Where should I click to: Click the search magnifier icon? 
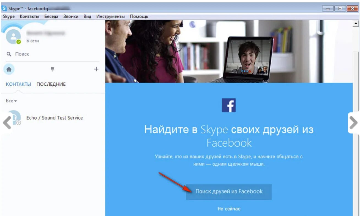point(9,54)
